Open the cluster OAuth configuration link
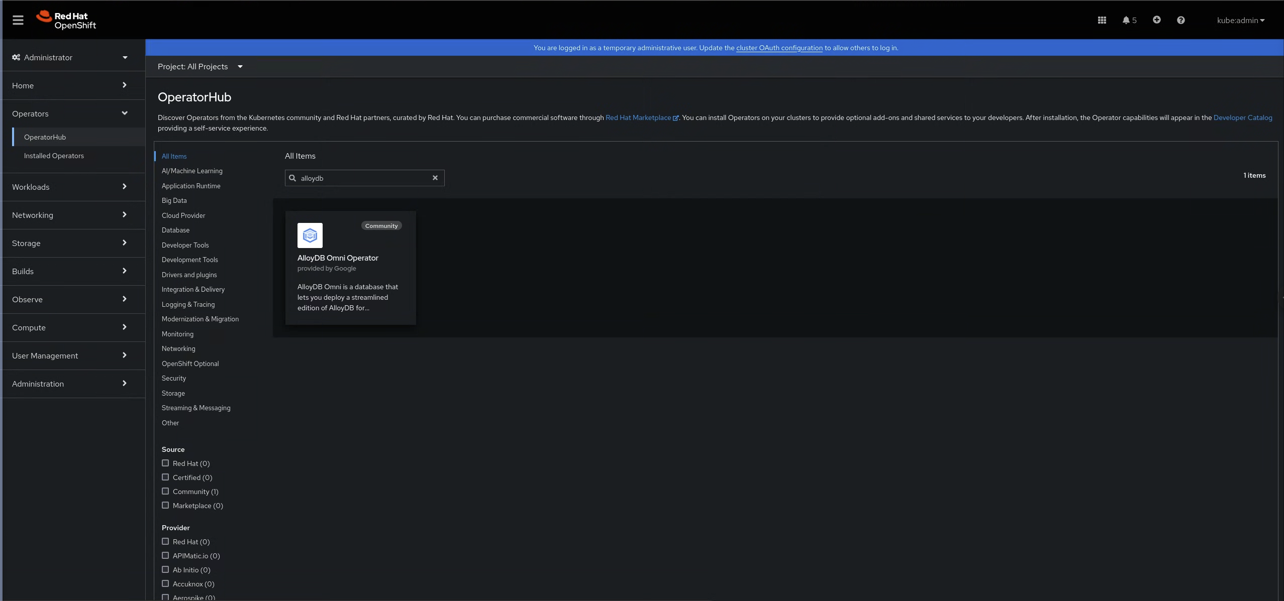 click(x=779, y=48)
